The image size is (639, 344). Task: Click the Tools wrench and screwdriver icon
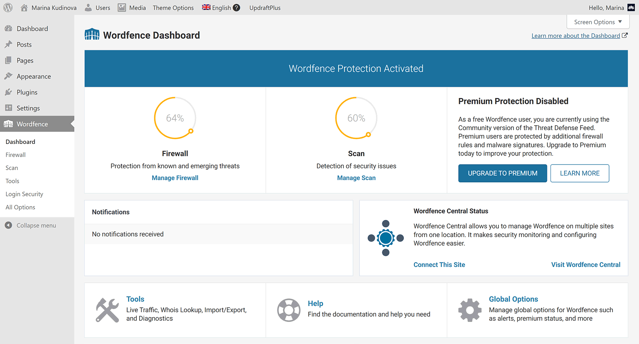[107, 310]
